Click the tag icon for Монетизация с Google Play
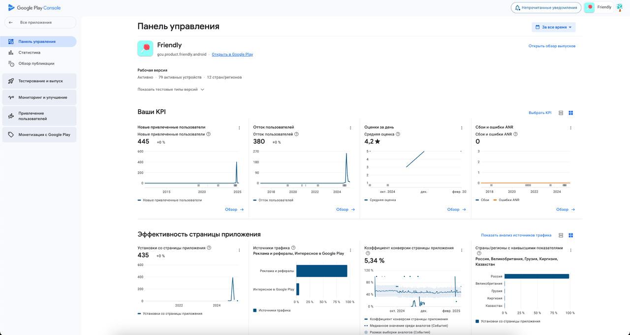This screenshot has width=630, height=335. (x=10, y=134)
